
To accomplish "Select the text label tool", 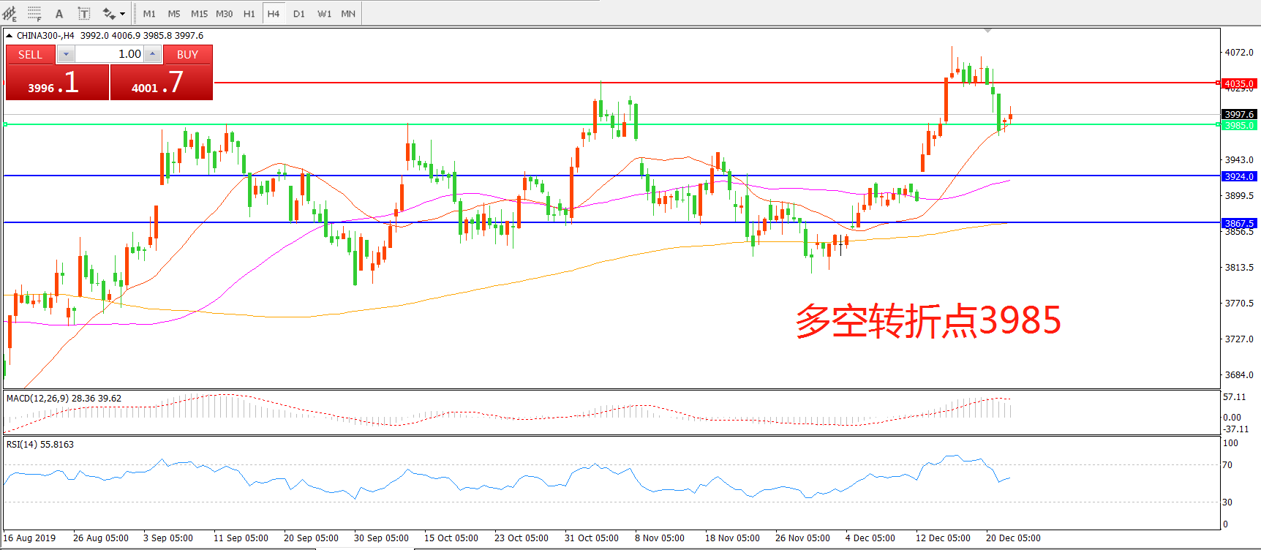I will [84, 13].
